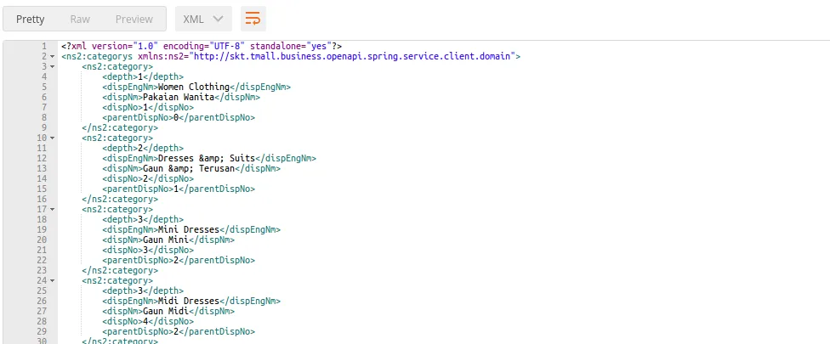Click the depth tag on line 11
The width and height of the screenshot is (830, 344).
pos(120,148)
